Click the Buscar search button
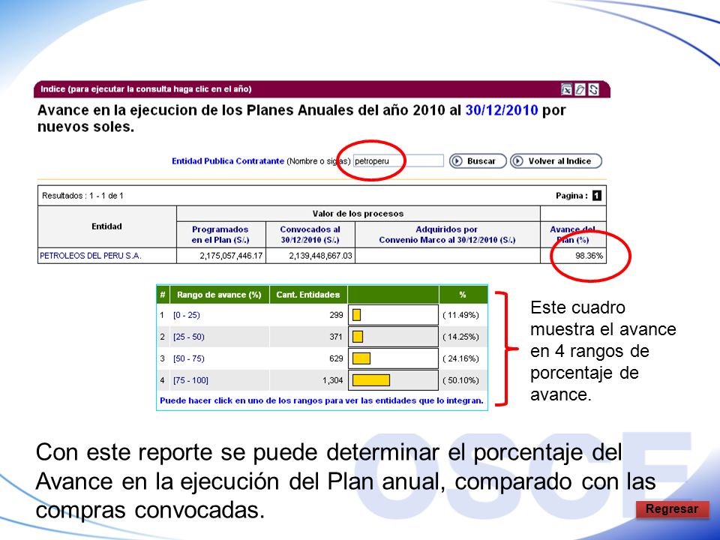 coord(478,161)
